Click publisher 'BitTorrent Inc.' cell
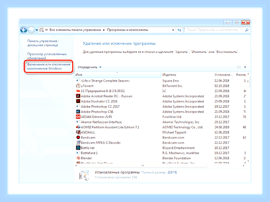Screen dimensions: 270x202 (x=172, y=86)
